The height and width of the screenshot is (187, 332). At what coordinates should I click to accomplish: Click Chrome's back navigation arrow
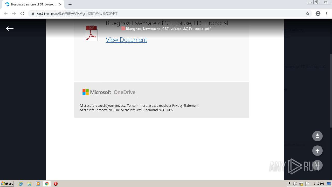point(6,14)
